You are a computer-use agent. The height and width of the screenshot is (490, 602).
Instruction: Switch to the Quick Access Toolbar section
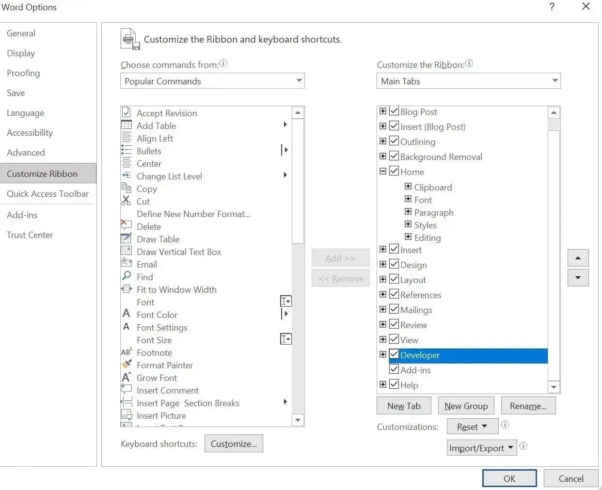tap(48, 194)
